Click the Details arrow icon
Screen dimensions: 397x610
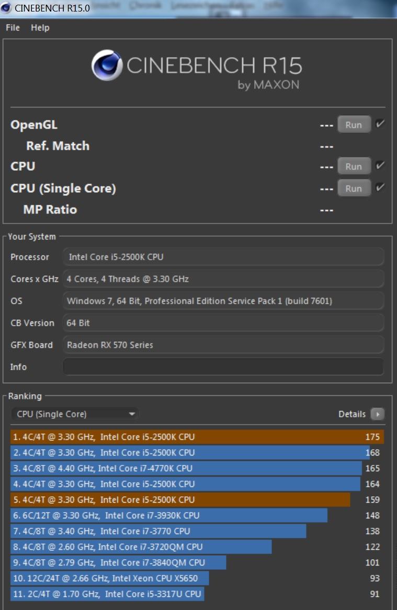tap(377, 414)
